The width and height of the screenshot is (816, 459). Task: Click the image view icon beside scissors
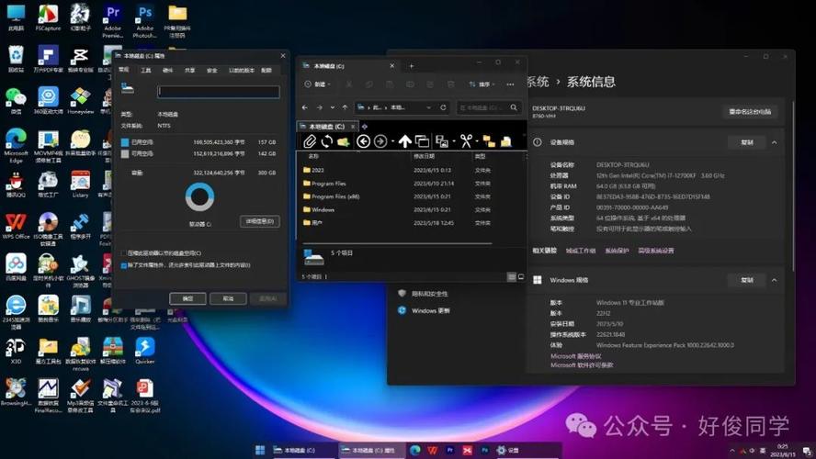click(x=442, y=140)
